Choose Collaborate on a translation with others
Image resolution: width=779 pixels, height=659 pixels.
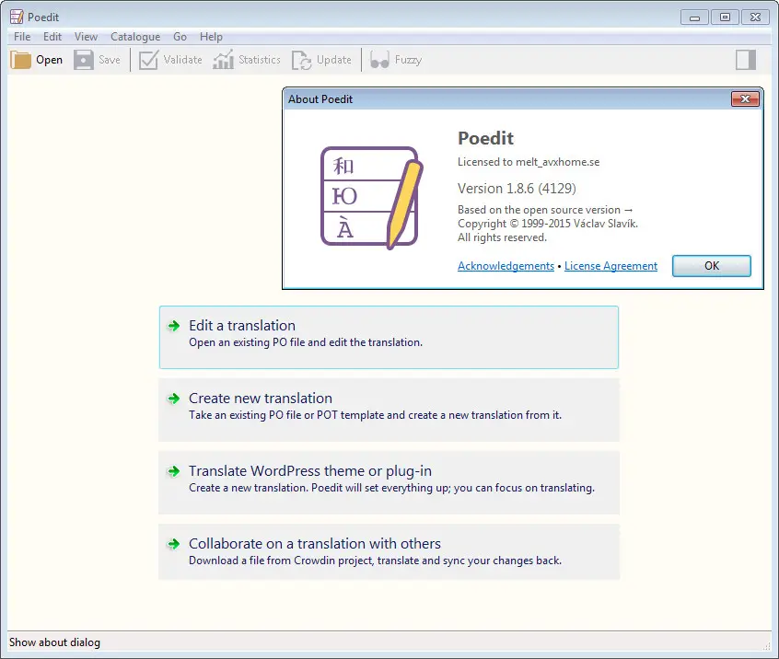pos(389,551)
